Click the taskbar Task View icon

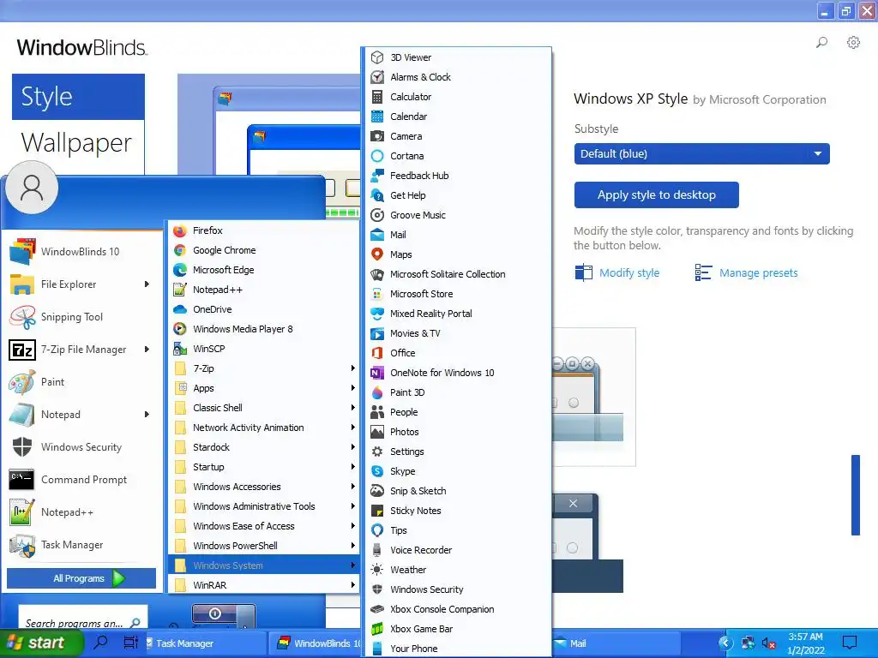(130, 643)
